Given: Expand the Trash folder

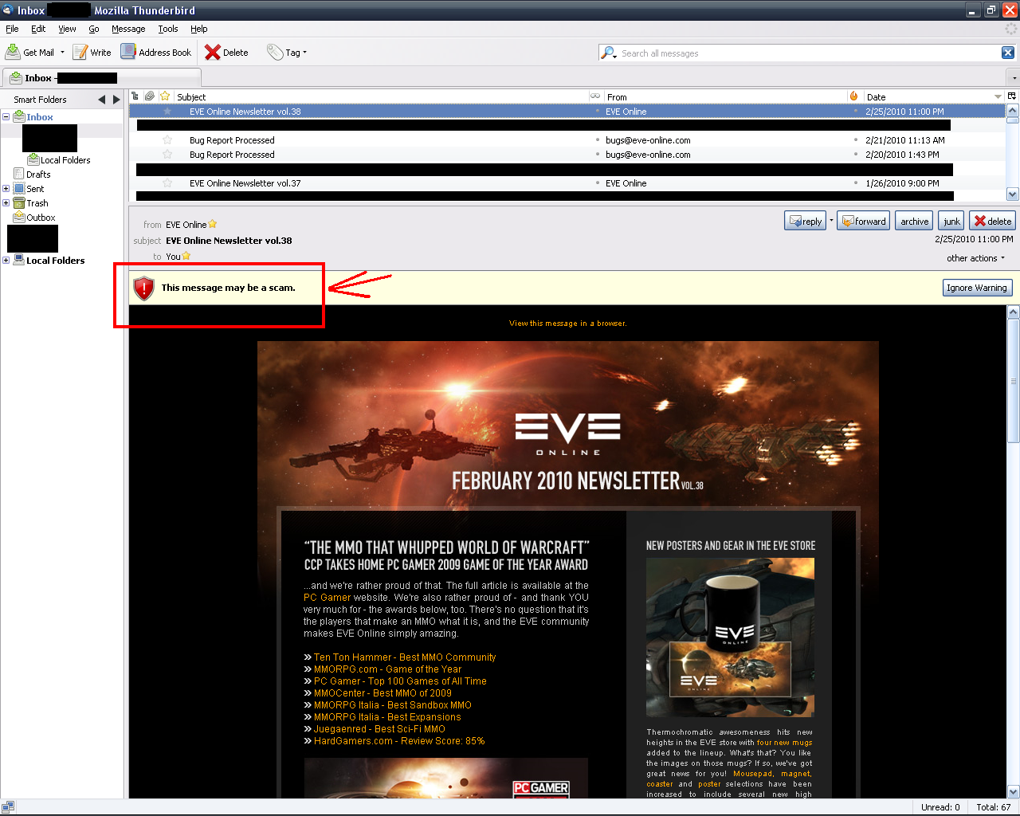Looking at the screenshot, I should [6, 203].
